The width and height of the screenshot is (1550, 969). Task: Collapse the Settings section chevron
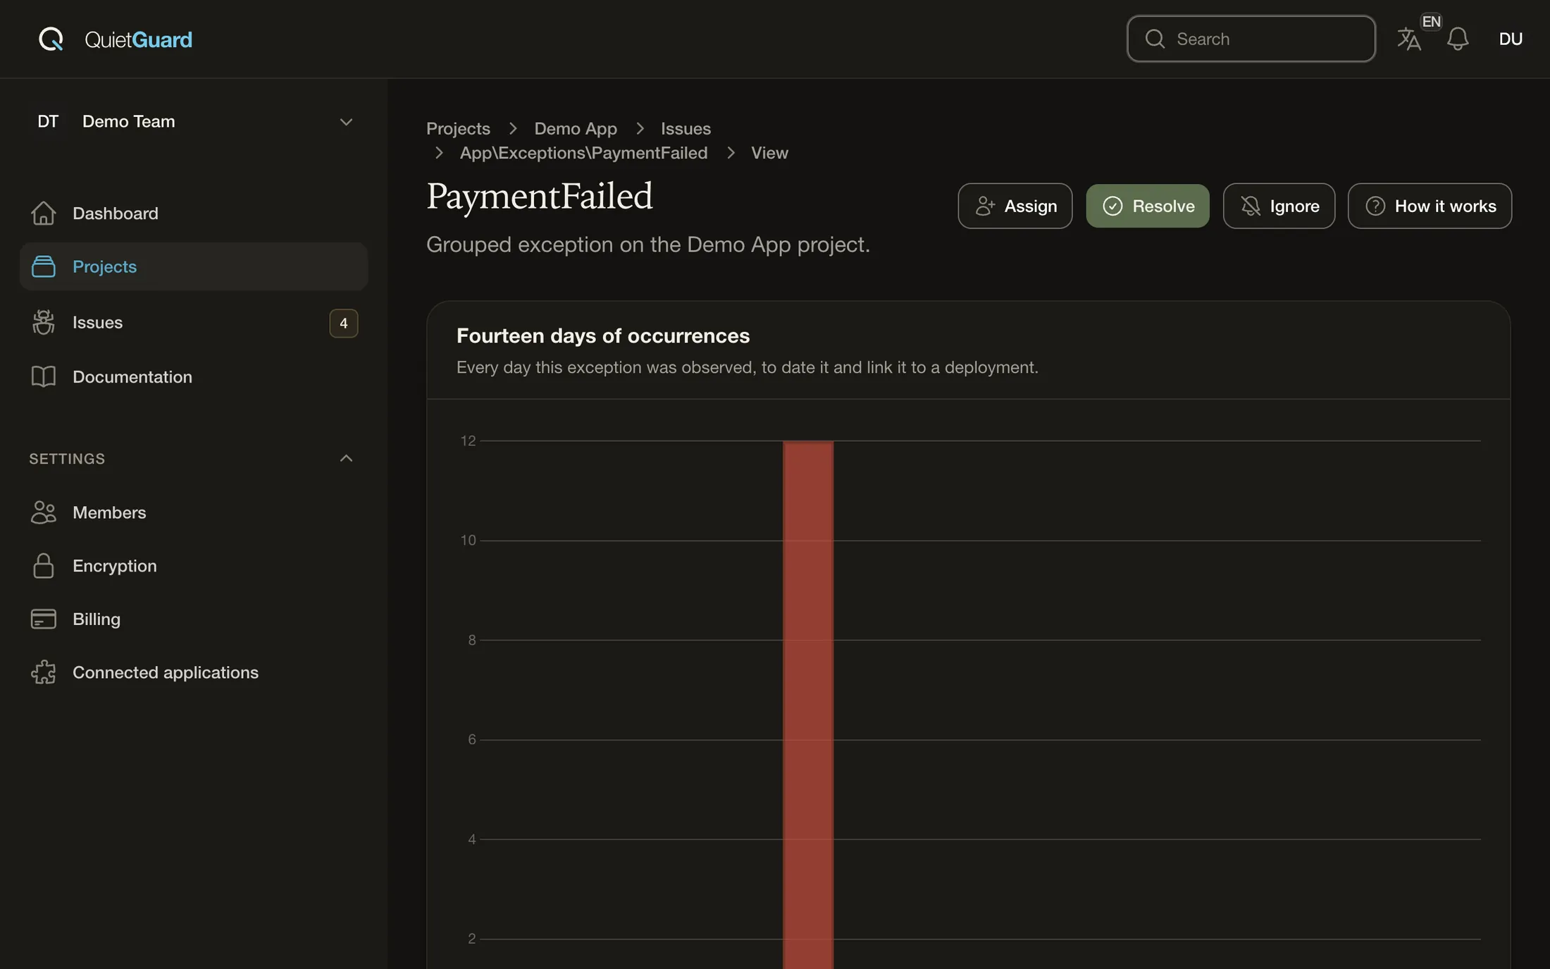coord(346,458)
